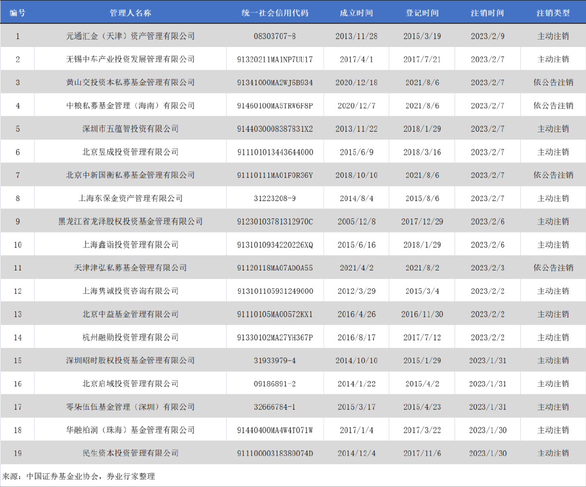Click credit code 08303707-8

275,36
